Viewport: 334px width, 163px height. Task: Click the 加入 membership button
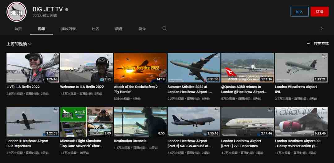coord(299,12)
